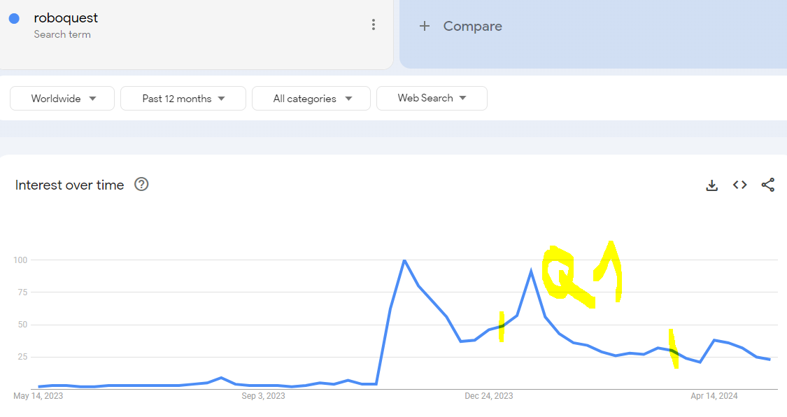
Task: Open the three-dot menu for roboquest term
Action: [374, 24]
